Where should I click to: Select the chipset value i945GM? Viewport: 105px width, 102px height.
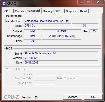(61, 31)
